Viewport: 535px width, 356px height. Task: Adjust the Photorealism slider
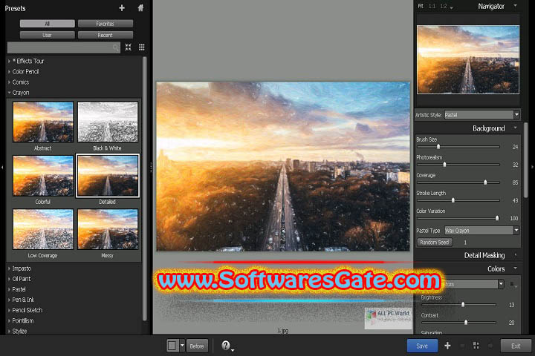(444, 165)
